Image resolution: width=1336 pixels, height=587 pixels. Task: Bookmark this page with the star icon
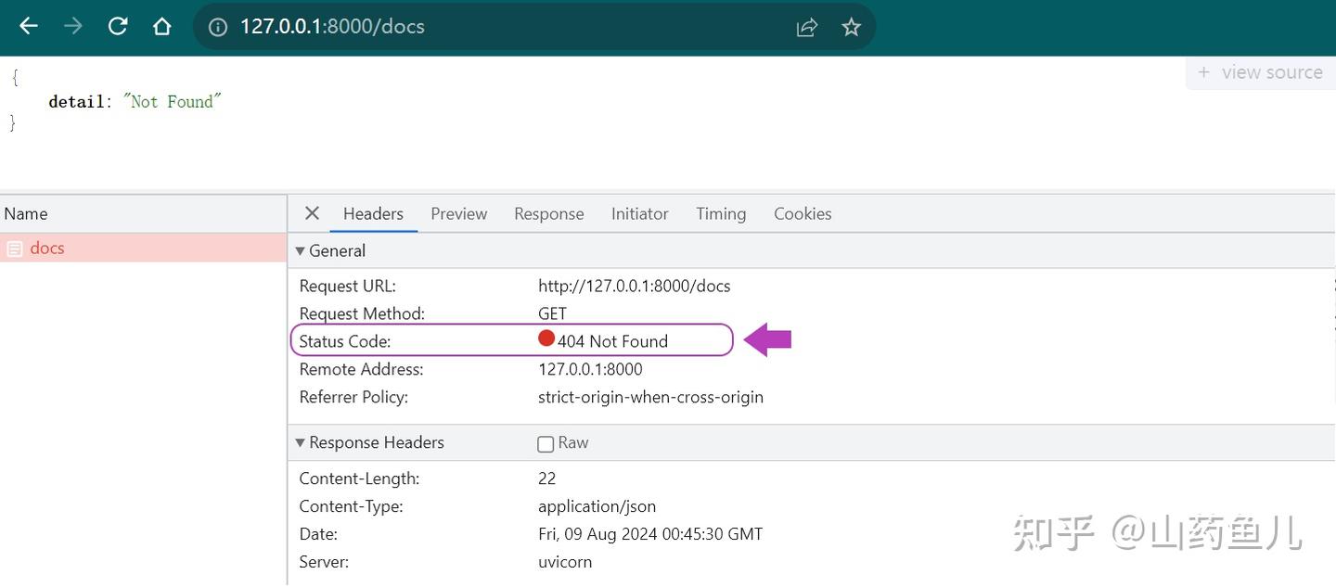[x=851, y=27]
